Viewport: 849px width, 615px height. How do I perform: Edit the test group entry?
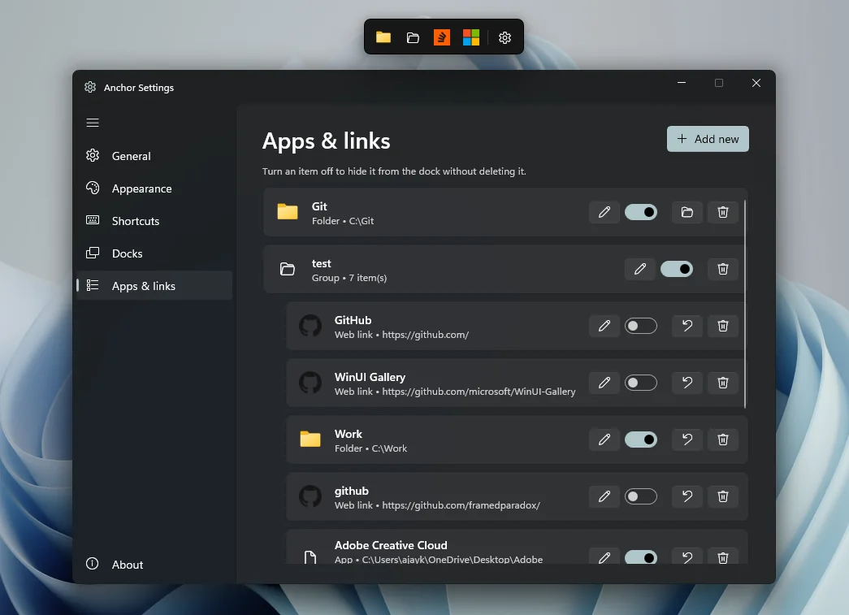click(x=640, y=269)
